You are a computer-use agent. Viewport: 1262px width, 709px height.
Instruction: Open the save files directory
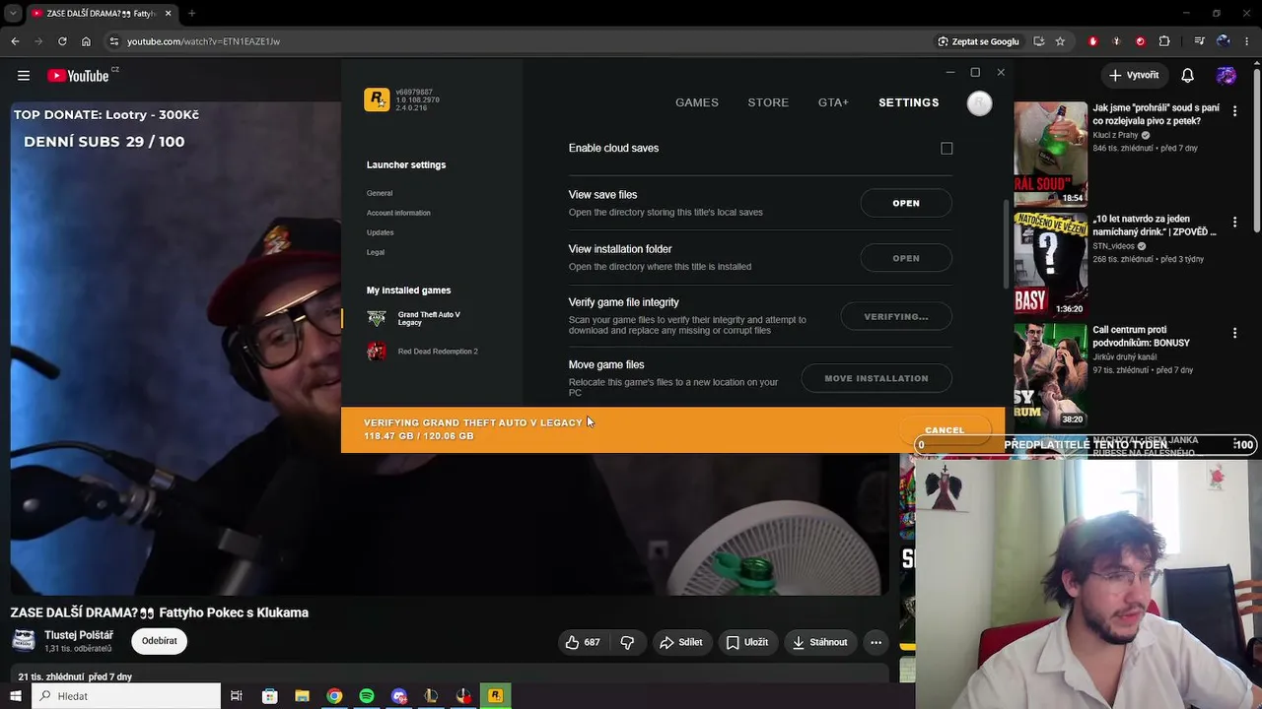pyautogui.click(x=906, y=203)
